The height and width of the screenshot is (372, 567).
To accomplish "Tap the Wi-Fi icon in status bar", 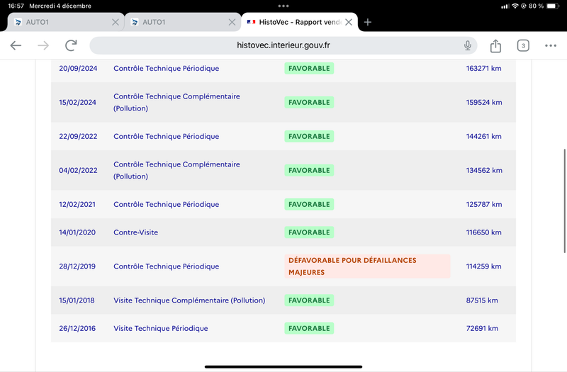I will [x=515, y=6].
